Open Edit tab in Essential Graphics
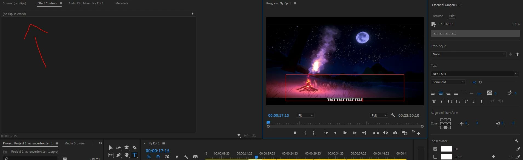This screenshot has height=160, width=523. (452, 16)
